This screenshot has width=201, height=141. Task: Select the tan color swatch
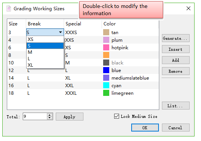106,32
